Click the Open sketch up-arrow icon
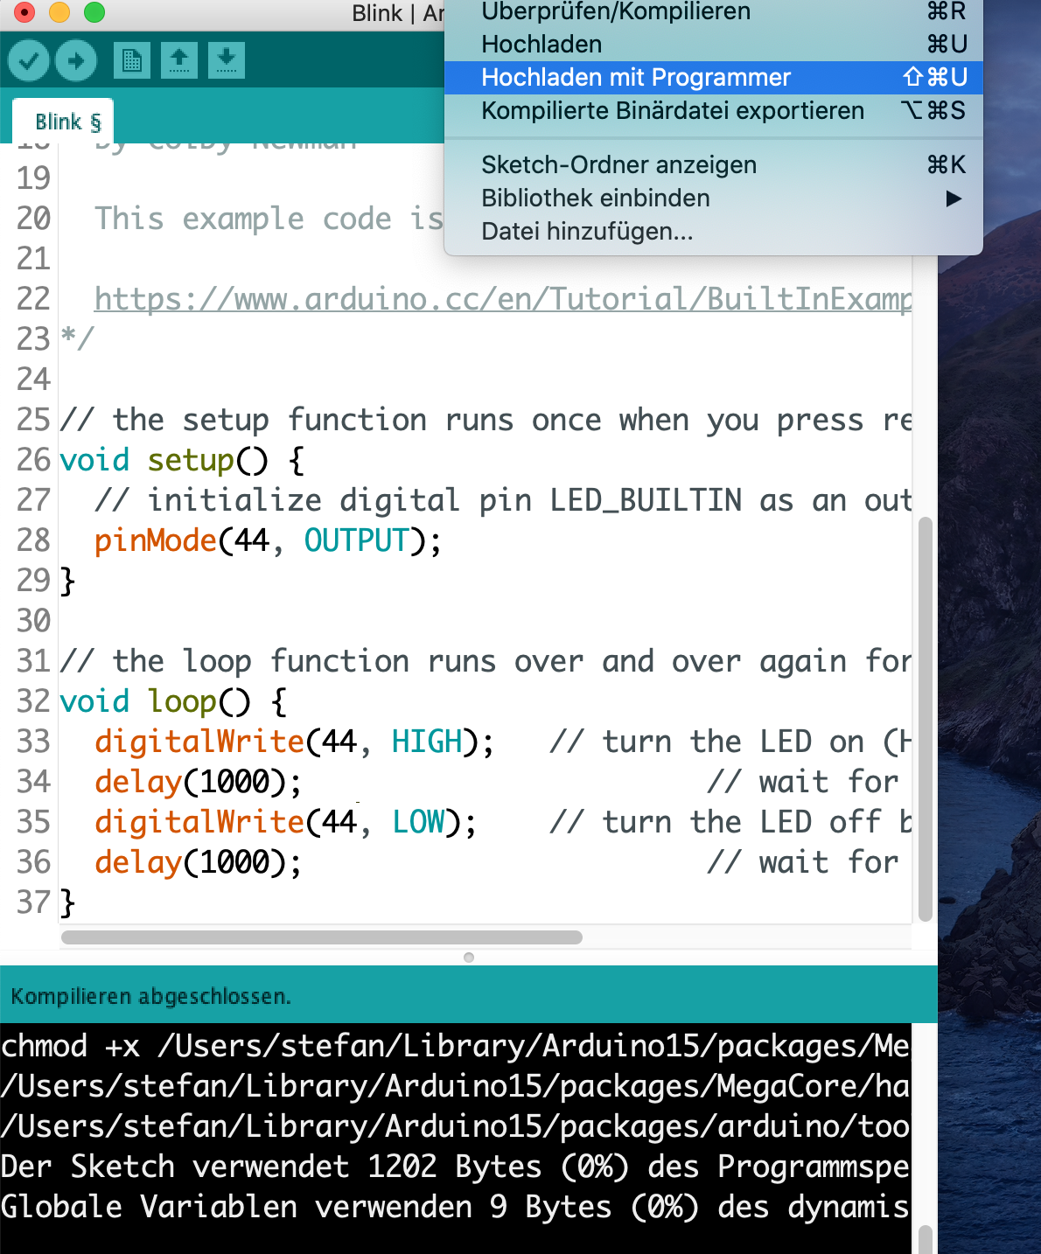This screenshot has width=1041, height=1254. [x=179, y=60]
